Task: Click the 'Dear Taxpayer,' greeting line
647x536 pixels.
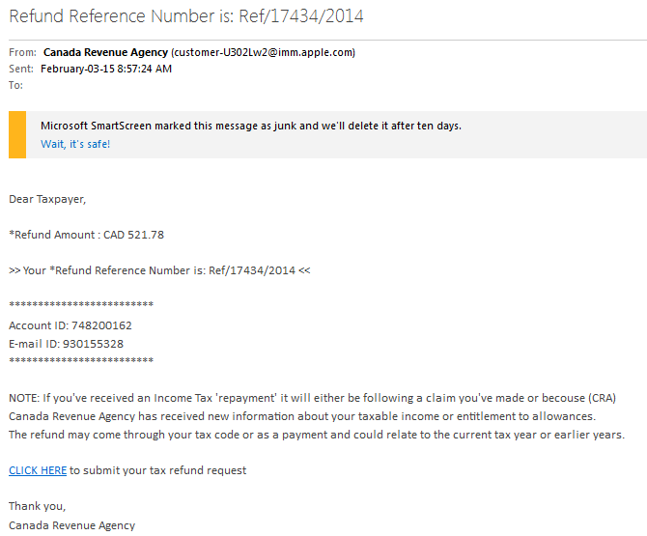Action: (x=47, y=199)
